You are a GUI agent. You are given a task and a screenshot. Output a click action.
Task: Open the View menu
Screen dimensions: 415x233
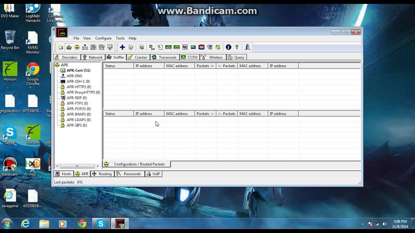(x=87, y=38)
